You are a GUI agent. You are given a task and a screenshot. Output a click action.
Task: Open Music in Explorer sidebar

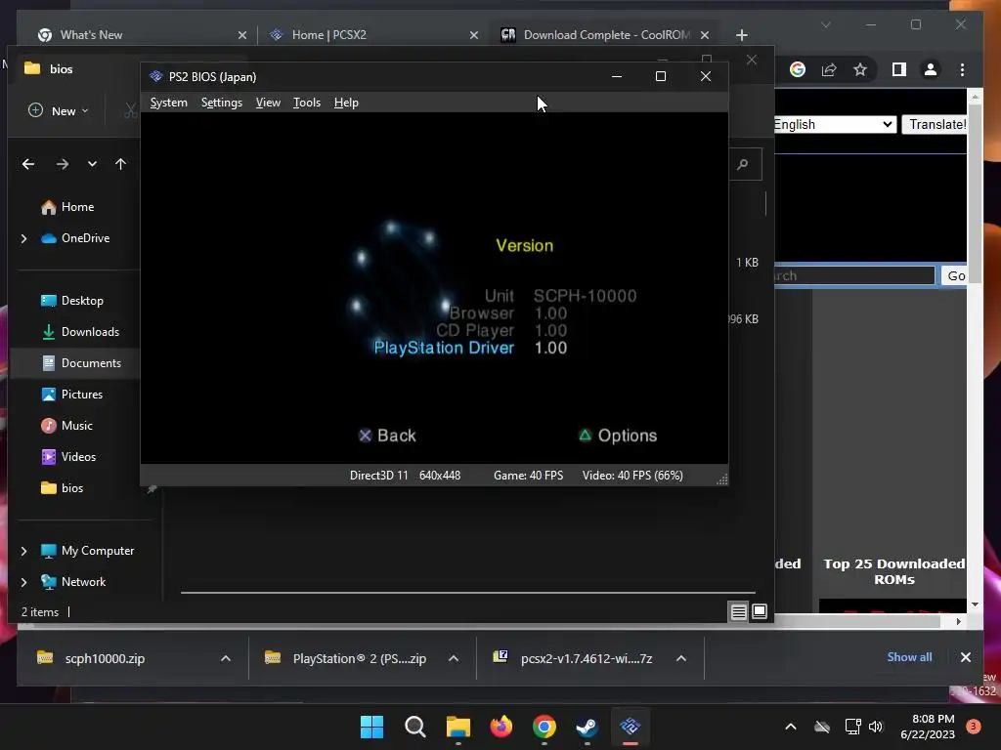(76, 426)
